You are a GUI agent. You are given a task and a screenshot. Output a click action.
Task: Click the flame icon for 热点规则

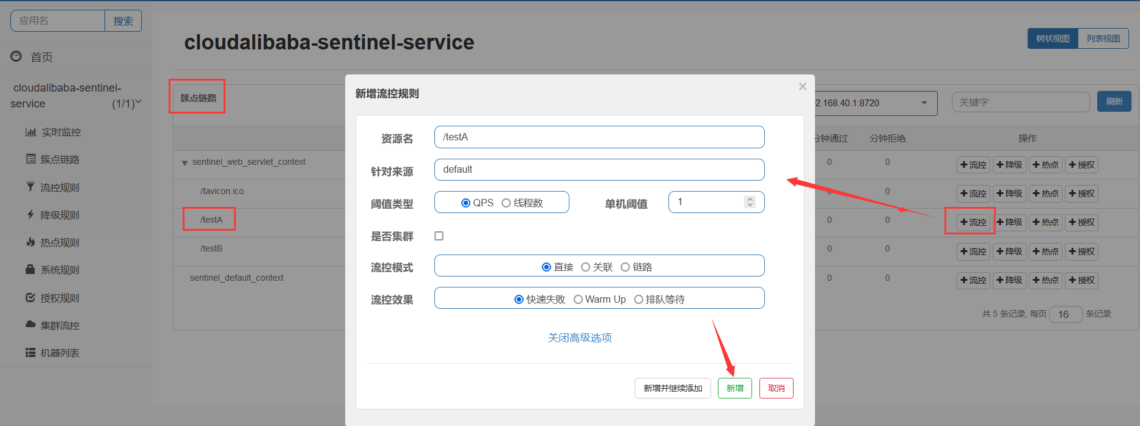pyautogui.click(x=31, y=242)
